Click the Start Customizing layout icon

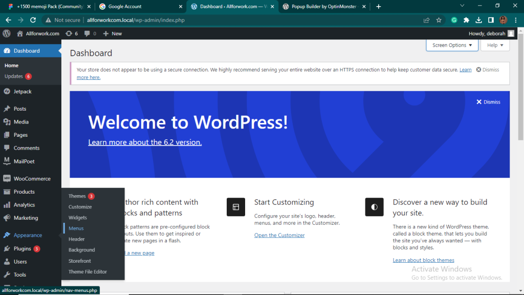coord(235,207)
